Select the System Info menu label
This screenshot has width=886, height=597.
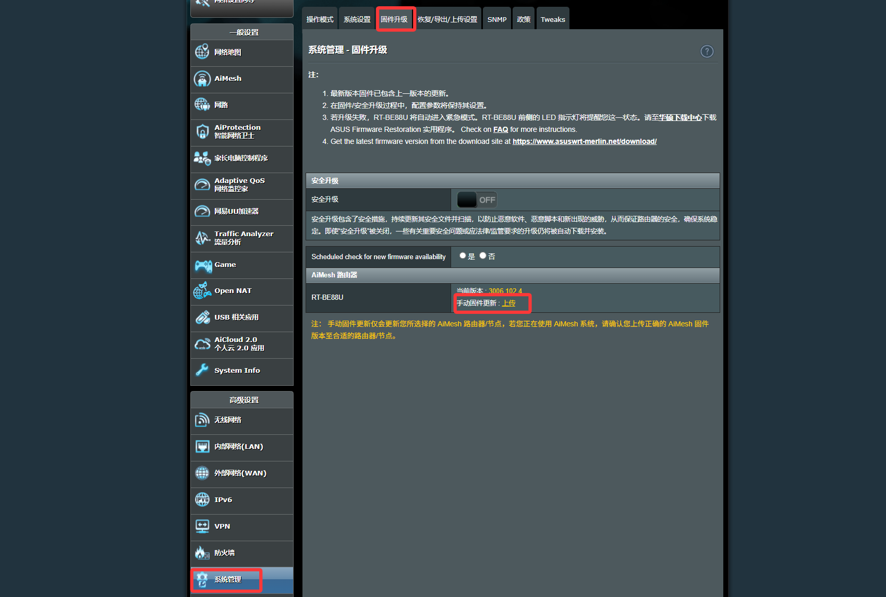click(237, 370)
